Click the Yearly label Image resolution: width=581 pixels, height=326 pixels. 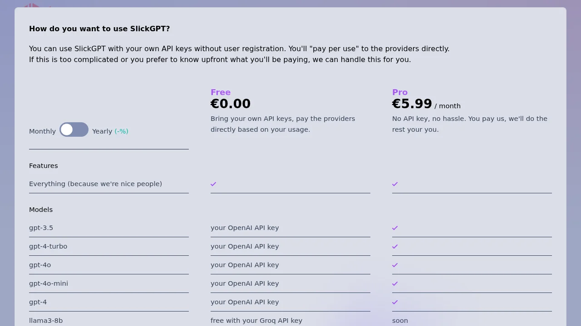tap(102, 131)
